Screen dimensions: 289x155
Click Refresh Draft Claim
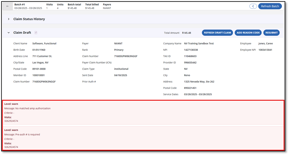(217, 33)
